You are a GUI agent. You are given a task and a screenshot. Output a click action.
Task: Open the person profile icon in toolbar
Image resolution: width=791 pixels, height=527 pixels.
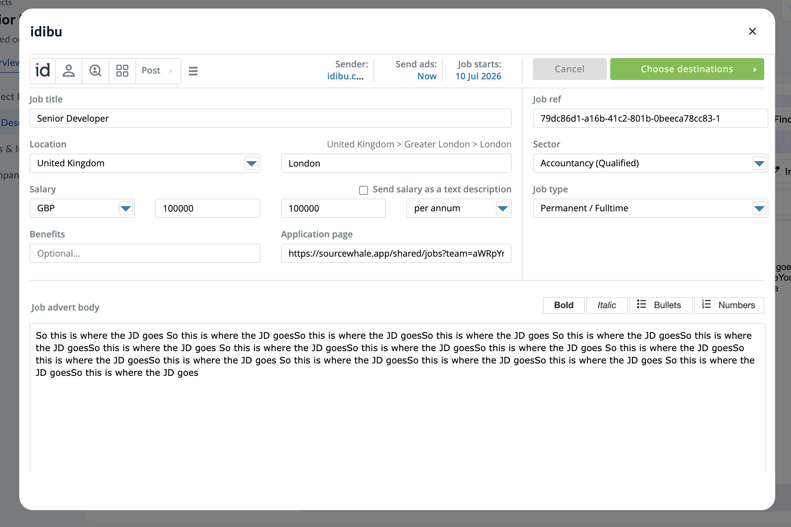69,71
